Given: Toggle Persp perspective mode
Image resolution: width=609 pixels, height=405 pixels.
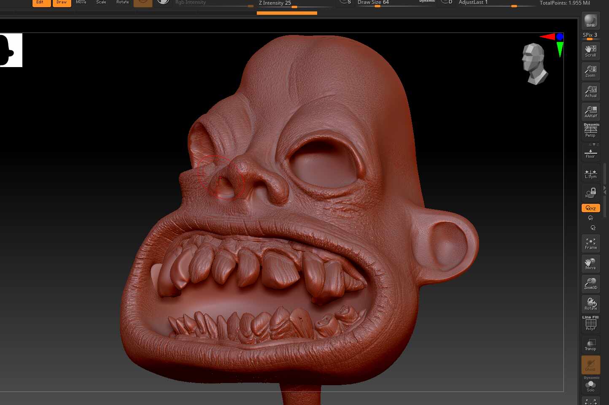Looking at the screenshot, I should [x=590, y=131].
